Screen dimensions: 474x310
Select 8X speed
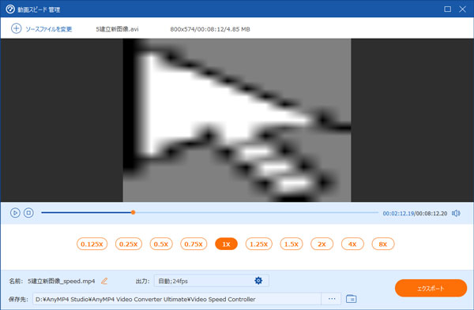383,244
